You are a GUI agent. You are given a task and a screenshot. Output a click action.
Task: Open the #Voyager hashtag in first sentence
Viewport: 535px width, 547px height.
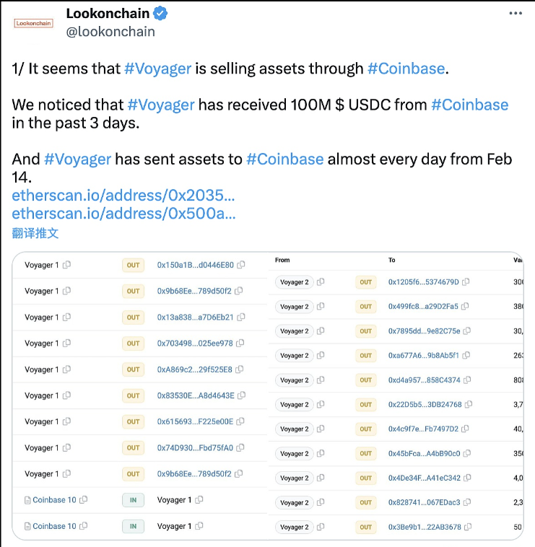point(157,69)
